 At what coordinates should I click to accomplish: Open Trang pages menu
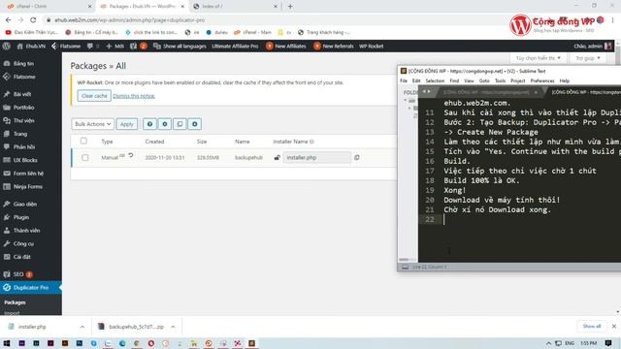tap(20, 134)
